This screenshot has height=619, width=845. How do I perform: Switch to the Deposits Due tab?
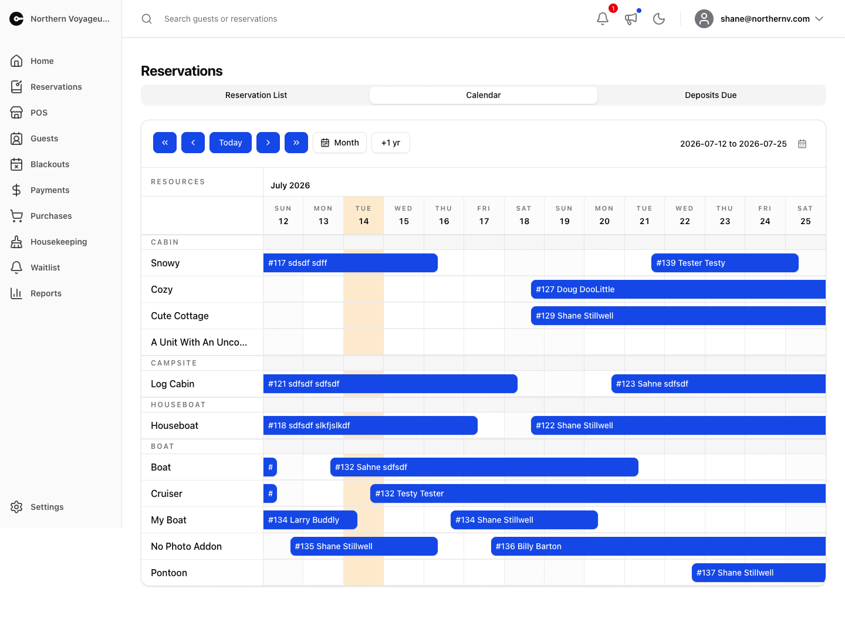coord(711,95)
